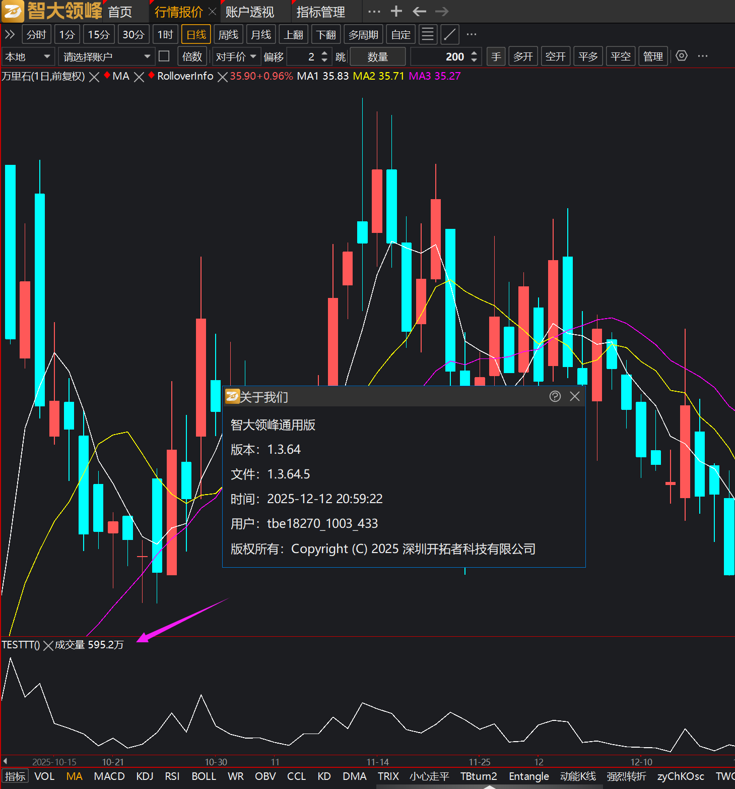The width and height of the screenshot is (735, 789).
Task: Click the hexagon settings icon
Action: pyautogui.click(x=681, y=56)
